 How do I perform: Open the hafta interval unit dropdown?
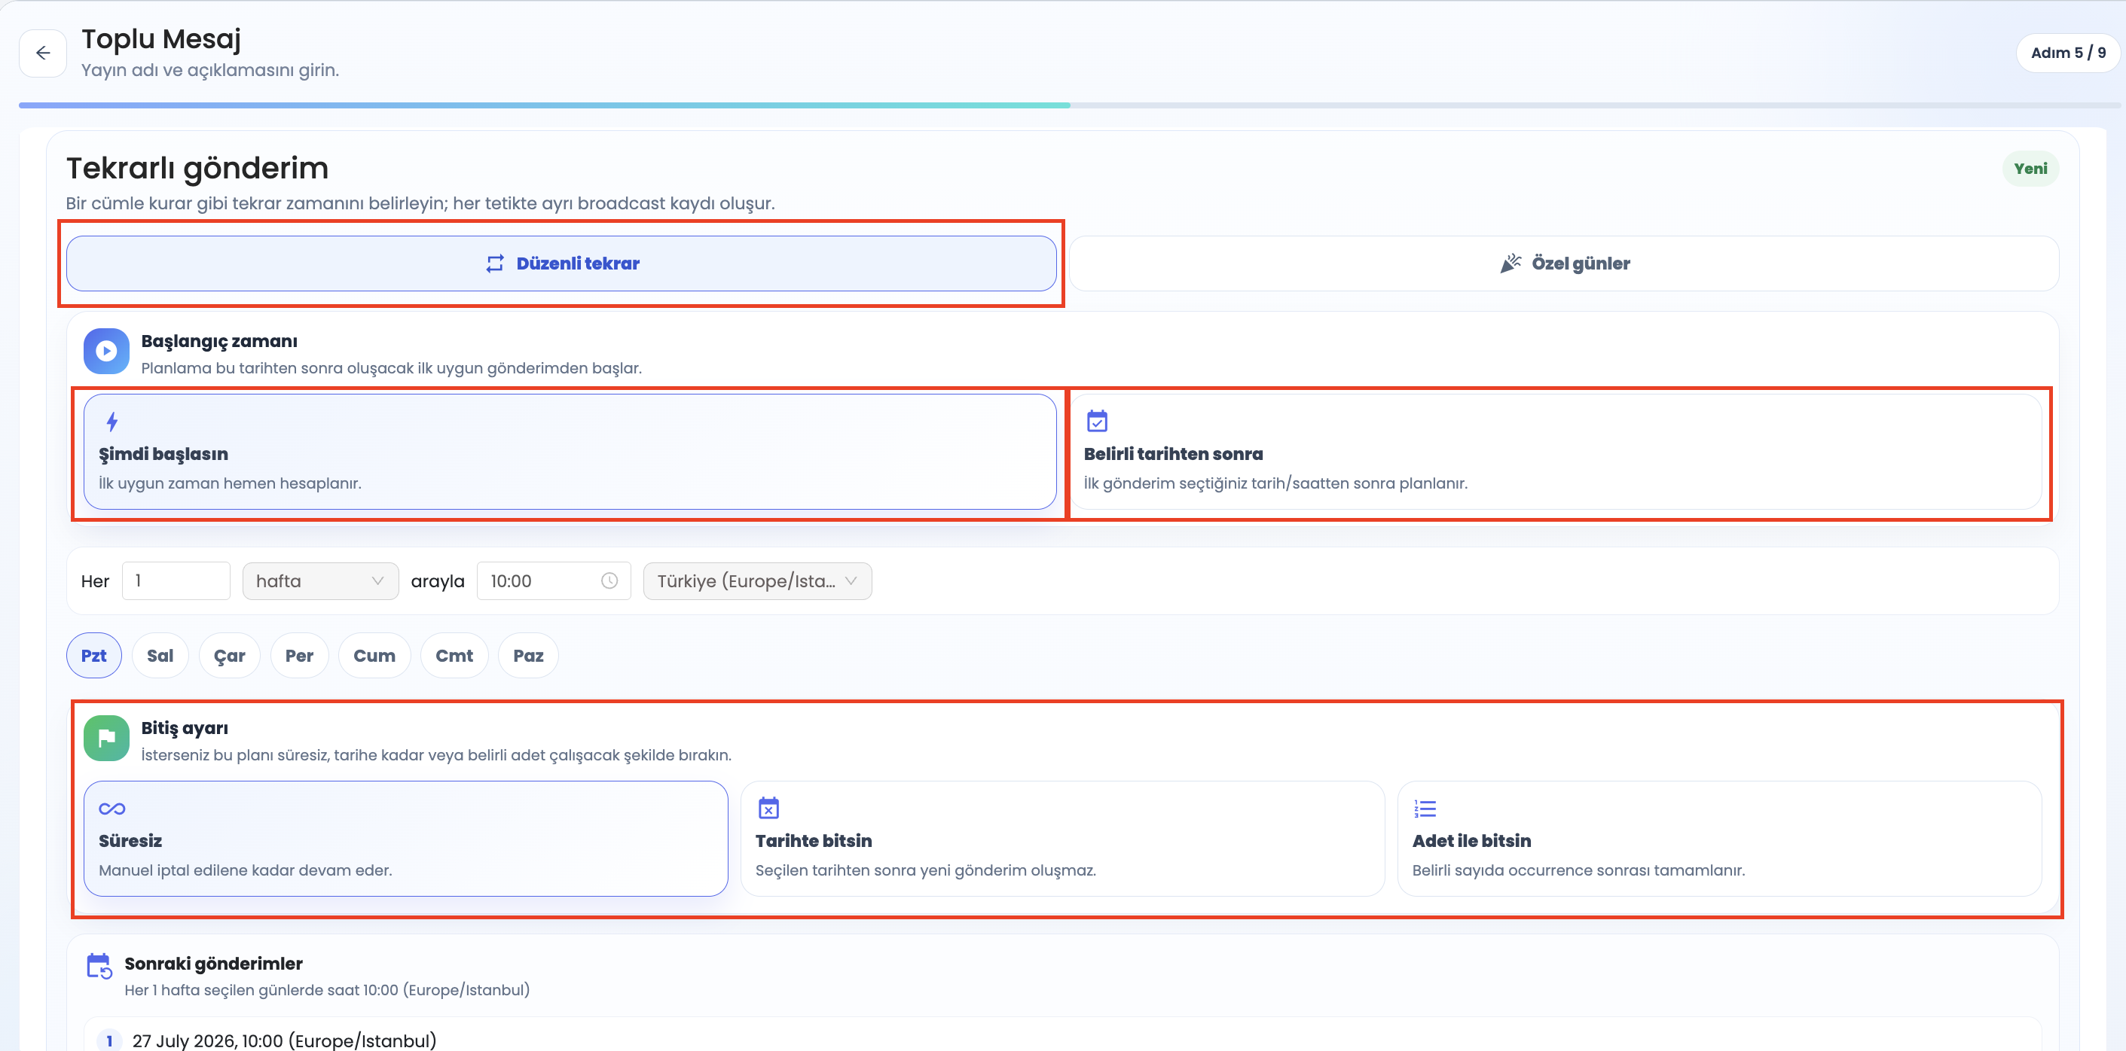pyautogui.click(x=320, y=580)
